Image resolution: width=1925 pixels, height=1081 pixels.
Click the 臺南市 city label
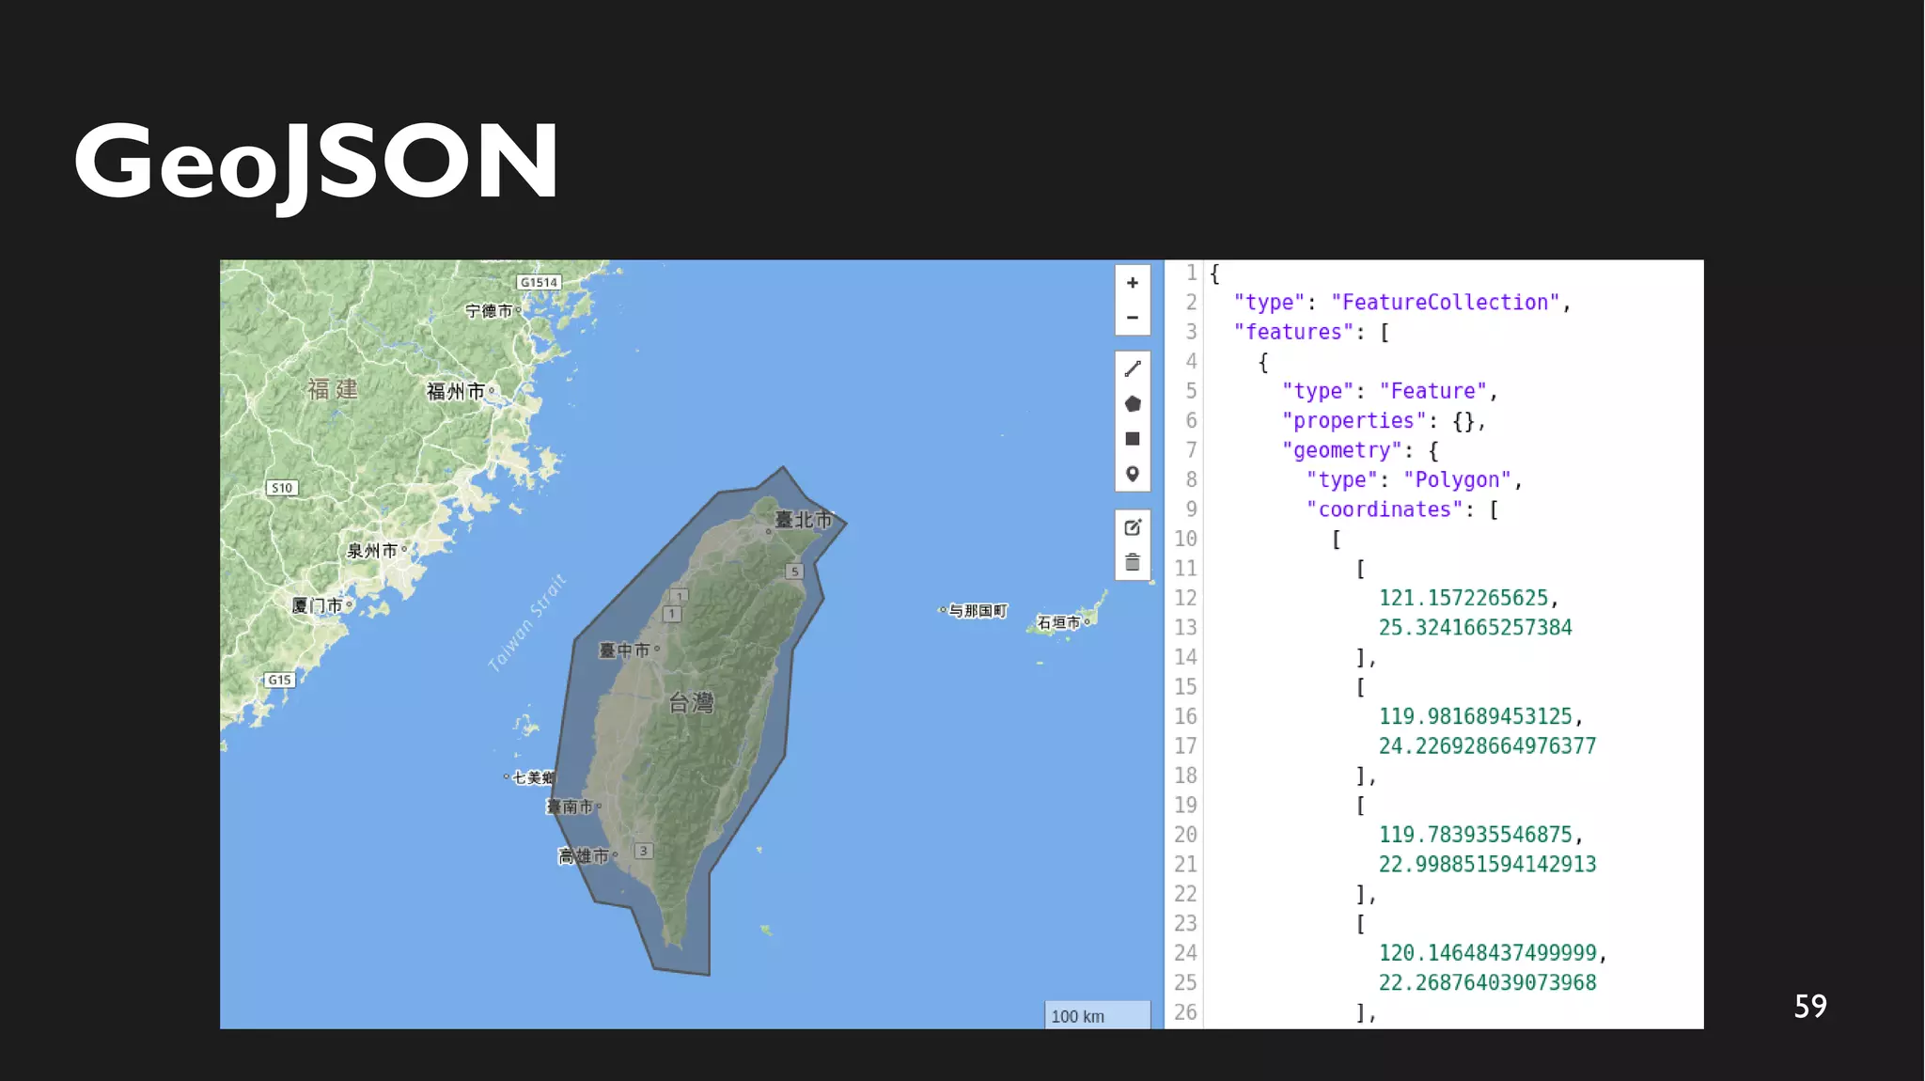(x=571, y=807)
